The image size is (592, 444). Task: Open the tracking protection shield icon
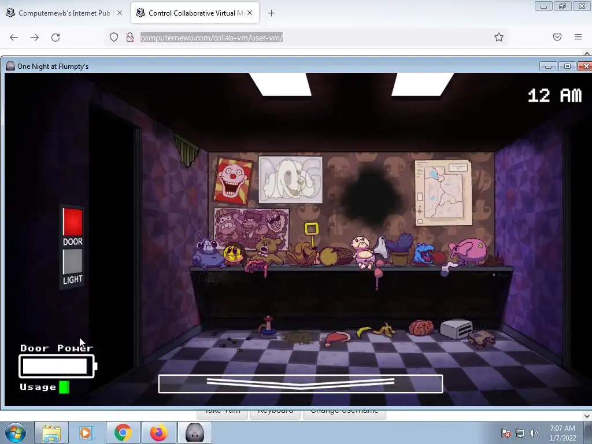tap(114, 38)
